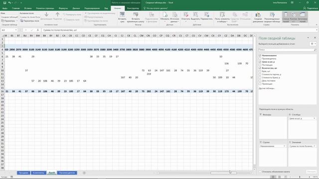Click the Поделиться (Share) button
The image size is (319, 179).
pyautogui.click(x=311, y=8)
